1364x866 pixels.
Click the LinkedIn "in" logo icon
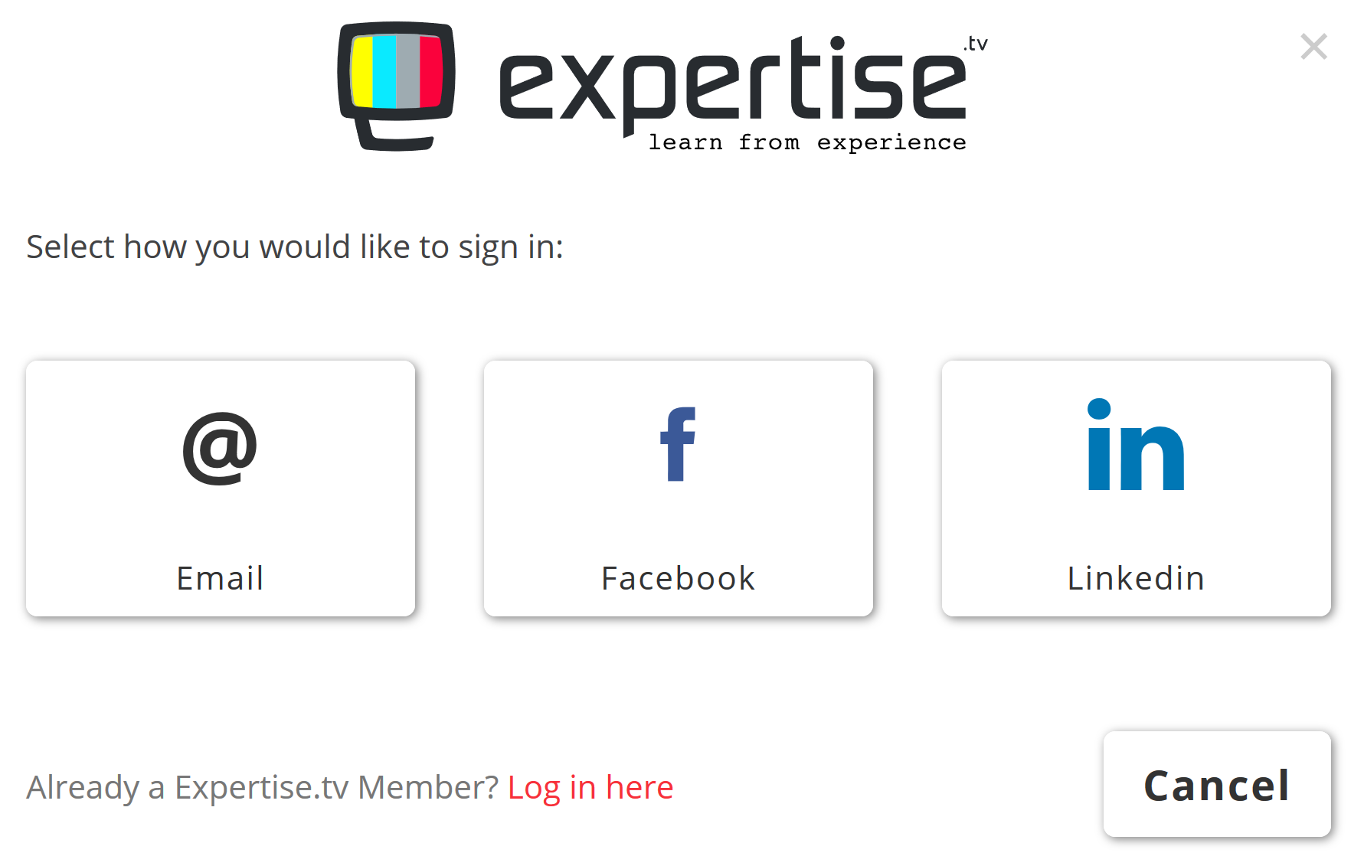pos(1136,446)
